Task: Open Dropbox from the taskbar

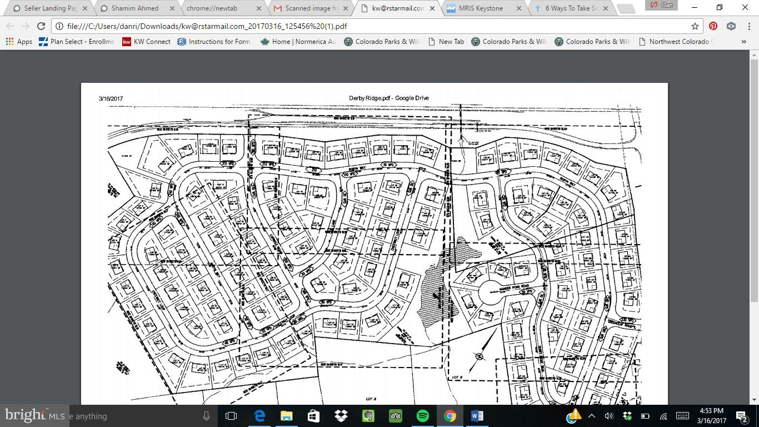Action: pyautogui.click(x=341, y=416)
